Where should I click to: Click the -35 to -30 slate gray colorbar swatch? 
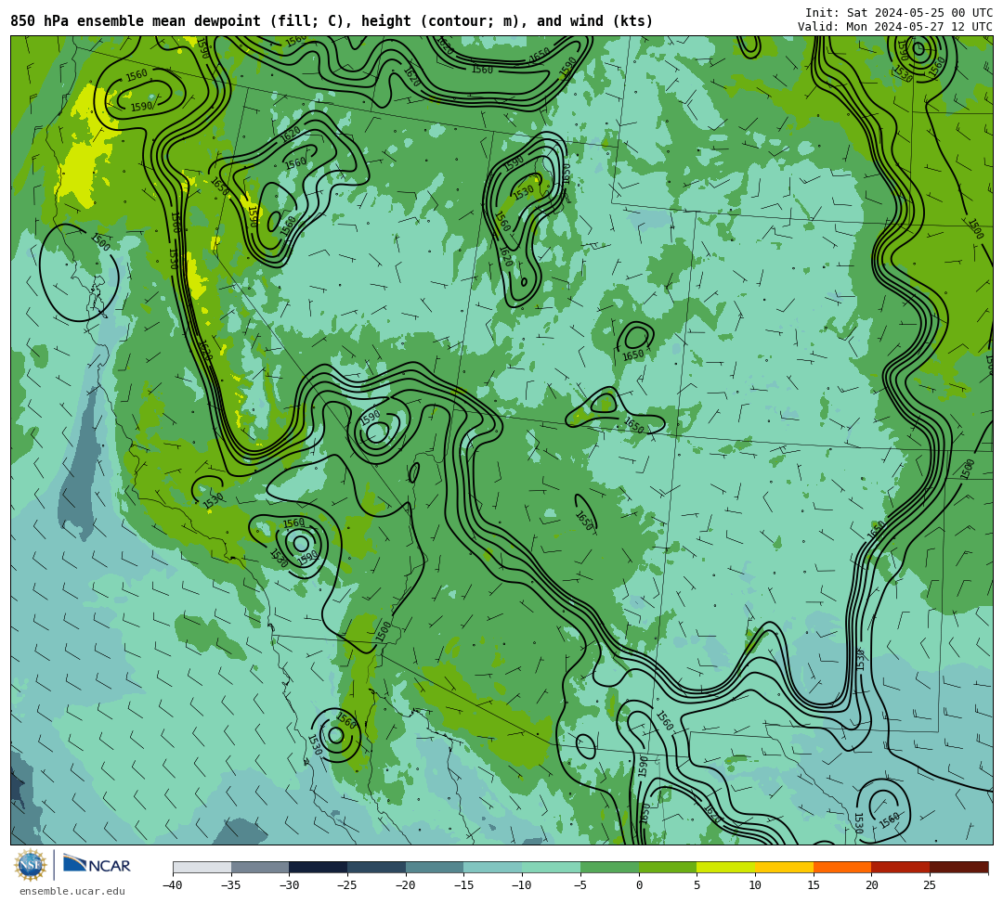pyautogui.click(x=260, y=867)
